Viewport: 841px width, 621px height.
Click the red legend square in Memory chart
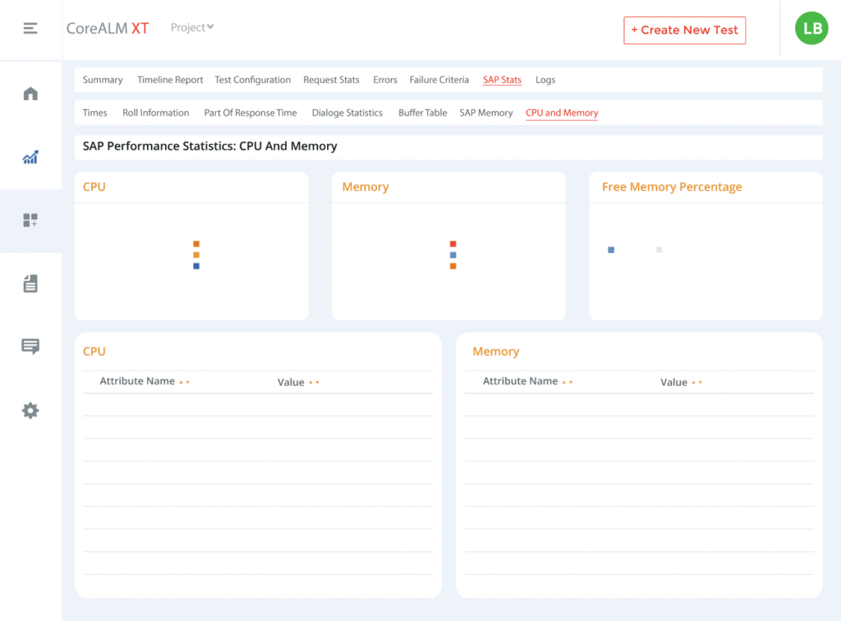[x=453, y=244]
